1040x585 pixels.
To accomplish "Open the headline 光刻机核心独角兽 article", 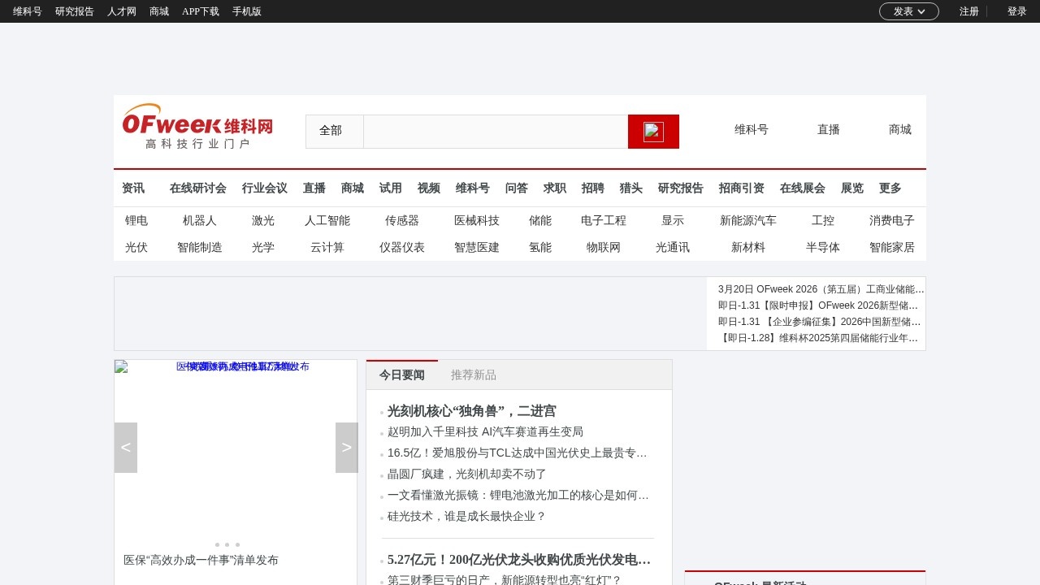I will click(x=471, y=411).
